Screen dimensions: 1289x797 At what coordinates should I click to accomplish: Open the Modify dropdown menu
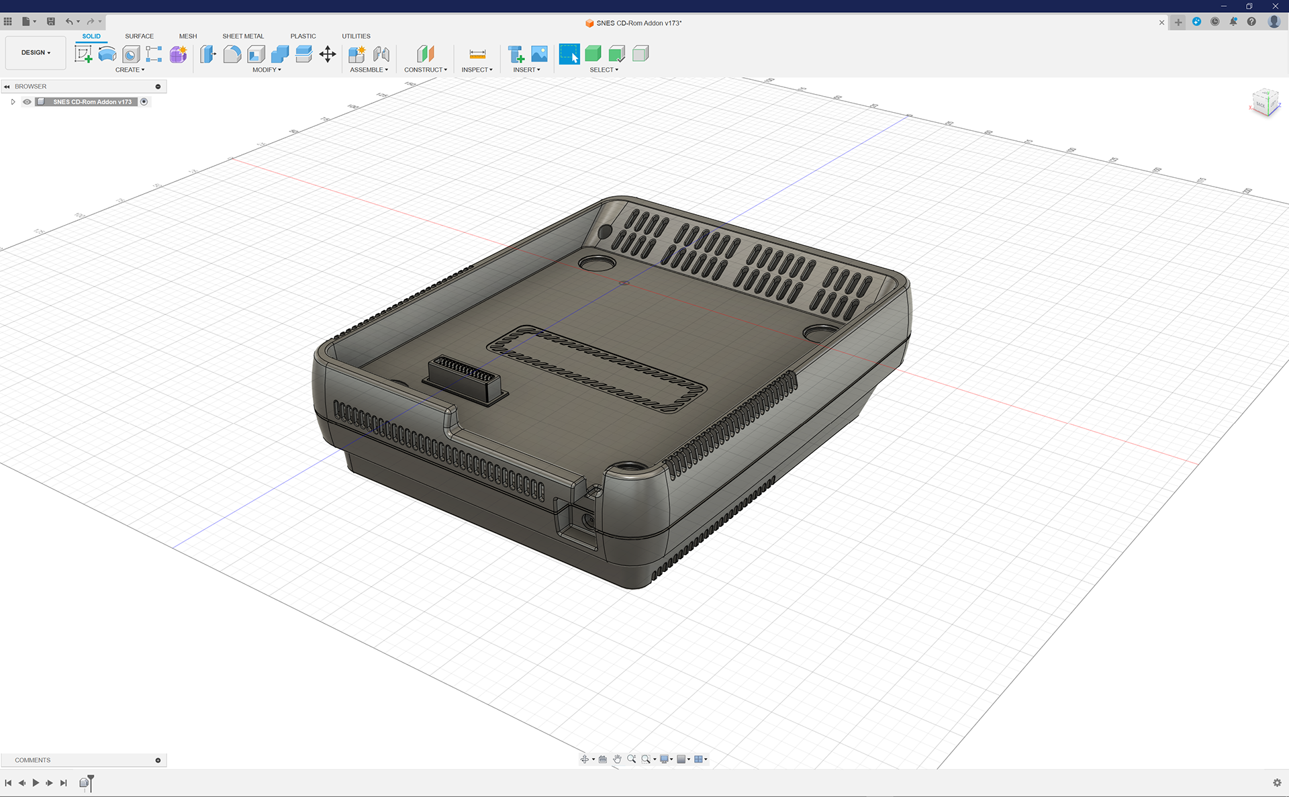[x=267, y=70]
